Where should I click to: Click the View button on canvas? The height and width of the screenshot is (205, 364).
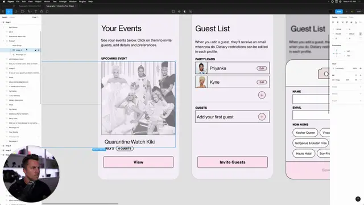(138, 162)
